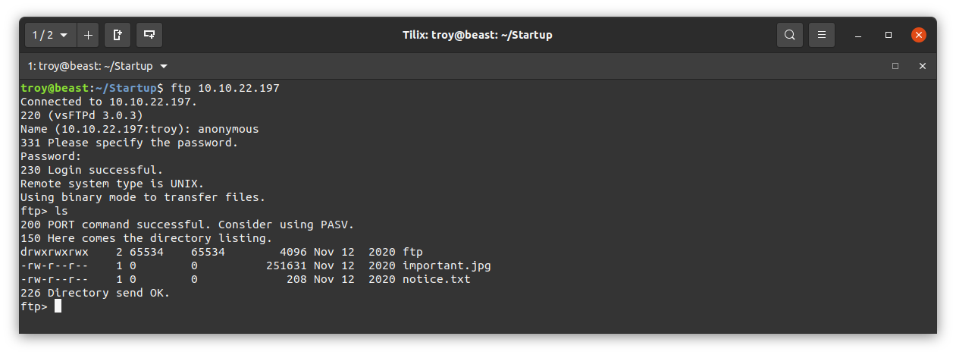
Task: Add a new session with the plus button
Action: [88, 35]
